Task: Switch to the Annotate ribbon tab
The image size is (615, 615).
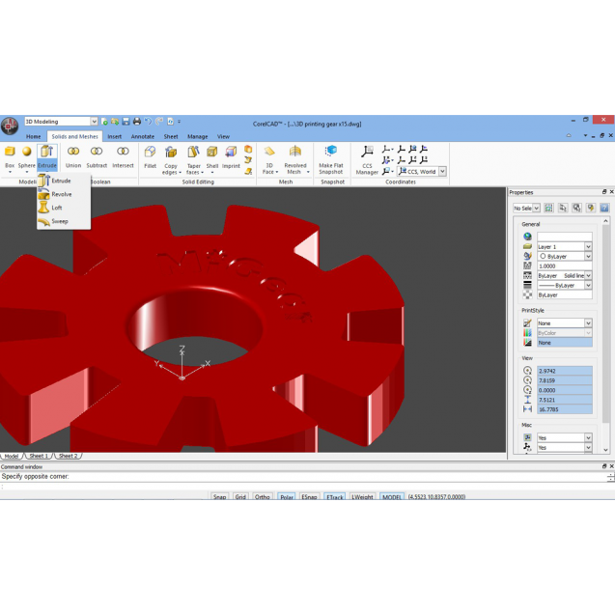Action: pos(142,136)
